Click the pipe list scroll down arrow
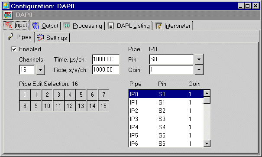Image resolution: width=262 pixels, height=157 pixels. [207, 144]
